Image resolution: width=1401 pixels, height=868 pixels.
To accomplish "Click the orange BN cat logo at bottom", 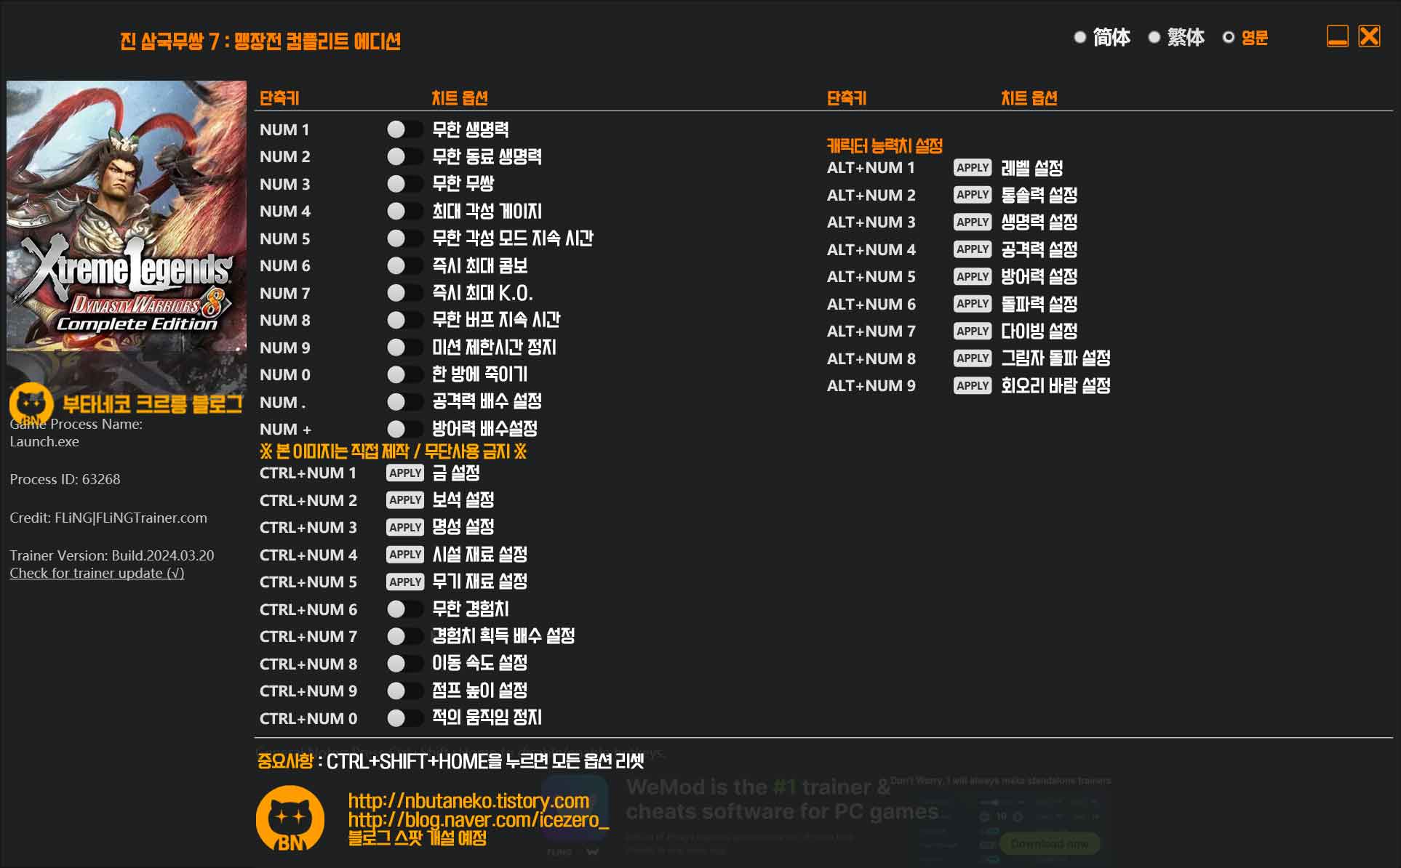I will 290,819.
